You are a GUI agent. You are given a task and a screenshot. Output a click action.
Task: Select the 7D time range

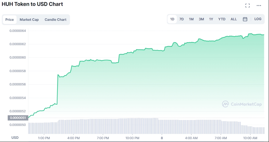(x=182, y=19)
